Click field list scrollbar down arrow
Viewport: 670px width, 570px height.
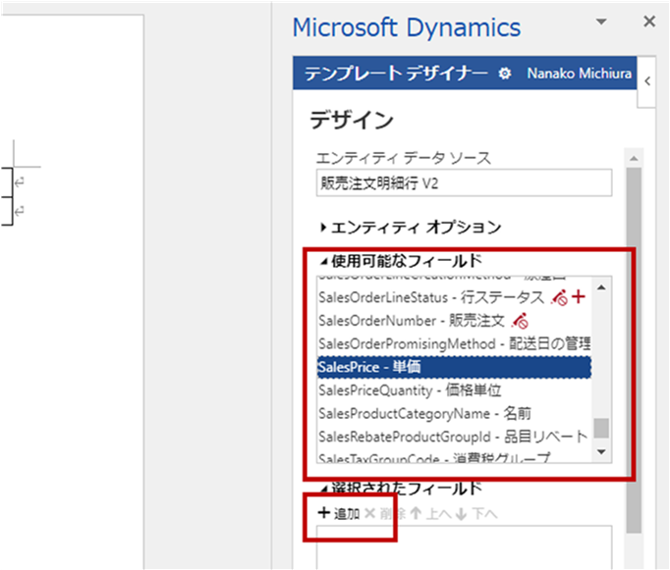coord(601,452)
